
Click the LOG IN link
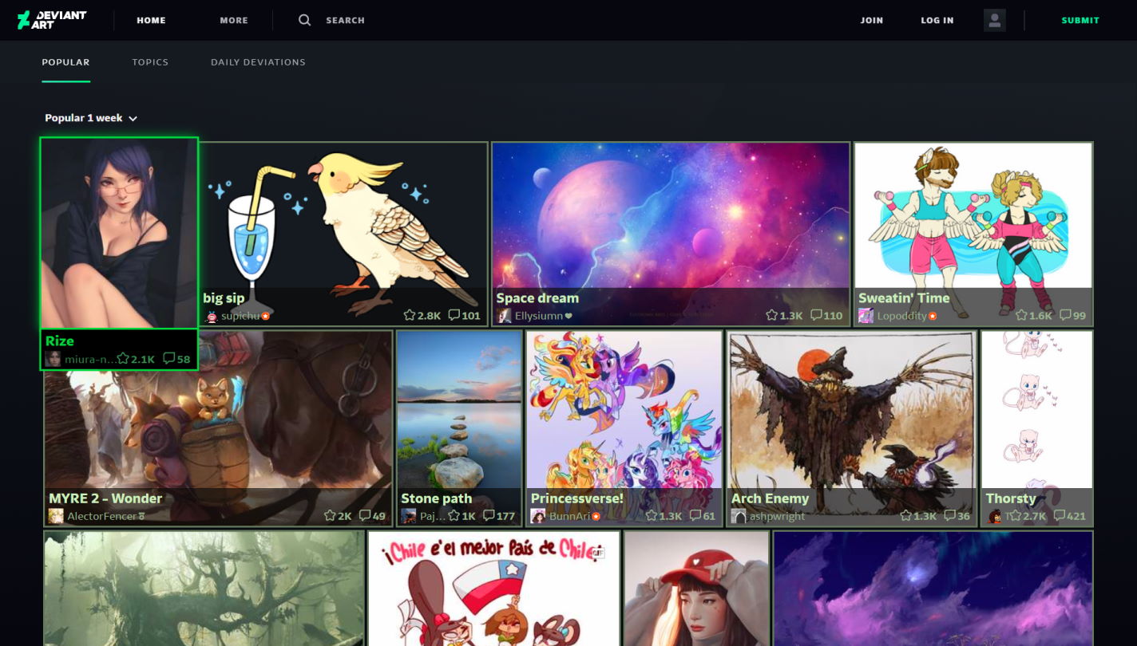point(937,20)
